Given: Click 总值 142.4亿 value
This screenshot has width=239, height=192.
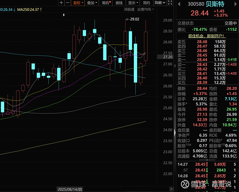Looking at the screenshot, I should pos(229,151).
